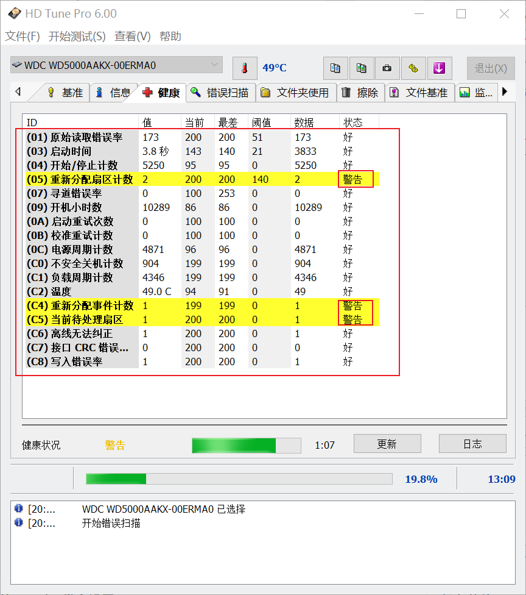Select row (C8) 写入错误率
The width and height of the screenshot is (526, 595).
(x=202, y=362)
